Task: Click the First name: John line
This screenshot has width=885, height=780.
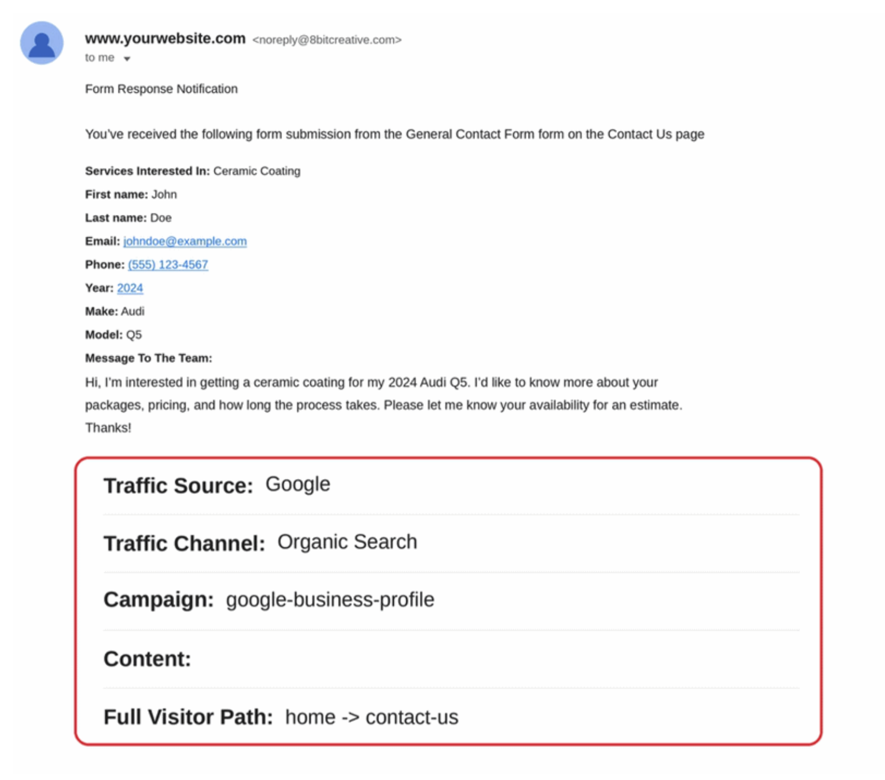Action: pos(131,194)
